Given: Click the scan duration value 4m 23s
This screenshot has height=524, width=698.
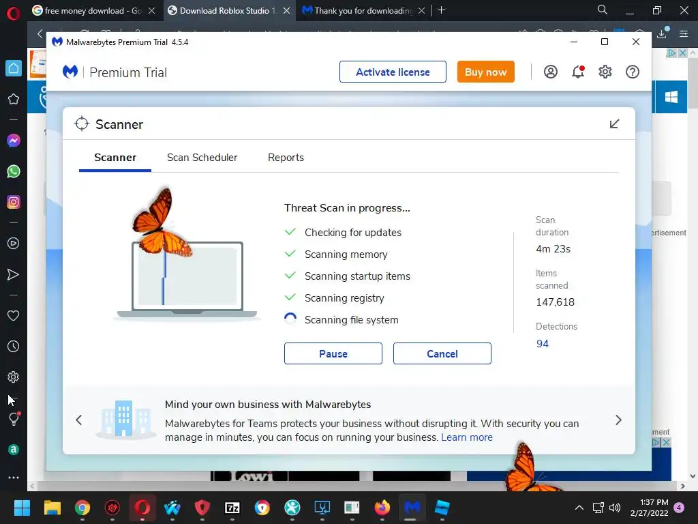Looking at the screenshot, I should coord(553,249).
